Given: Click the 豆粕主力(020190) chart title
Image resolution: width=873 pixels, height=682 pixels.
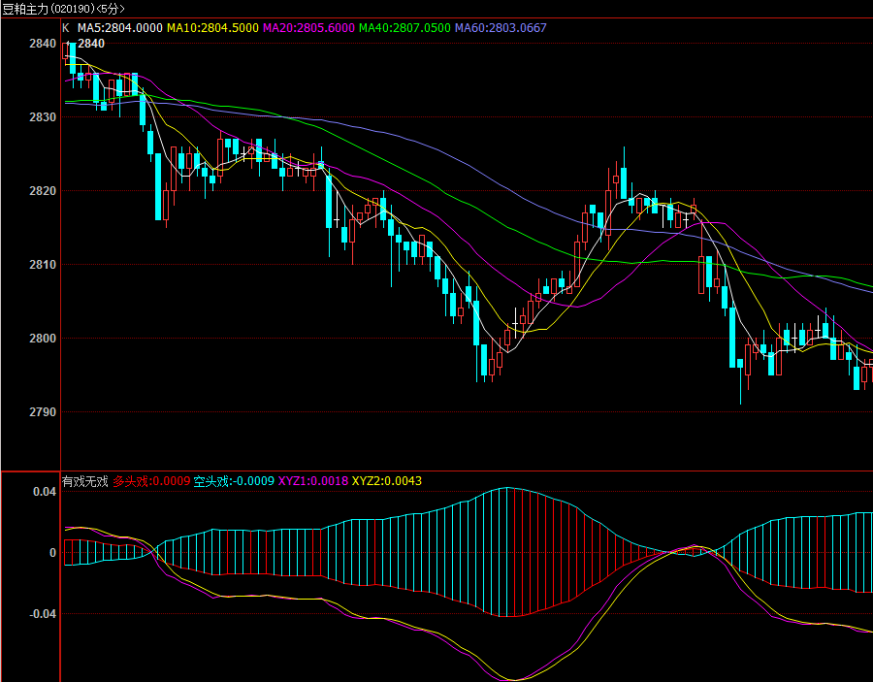Looking at the screenshot, I should coord(63,9).
